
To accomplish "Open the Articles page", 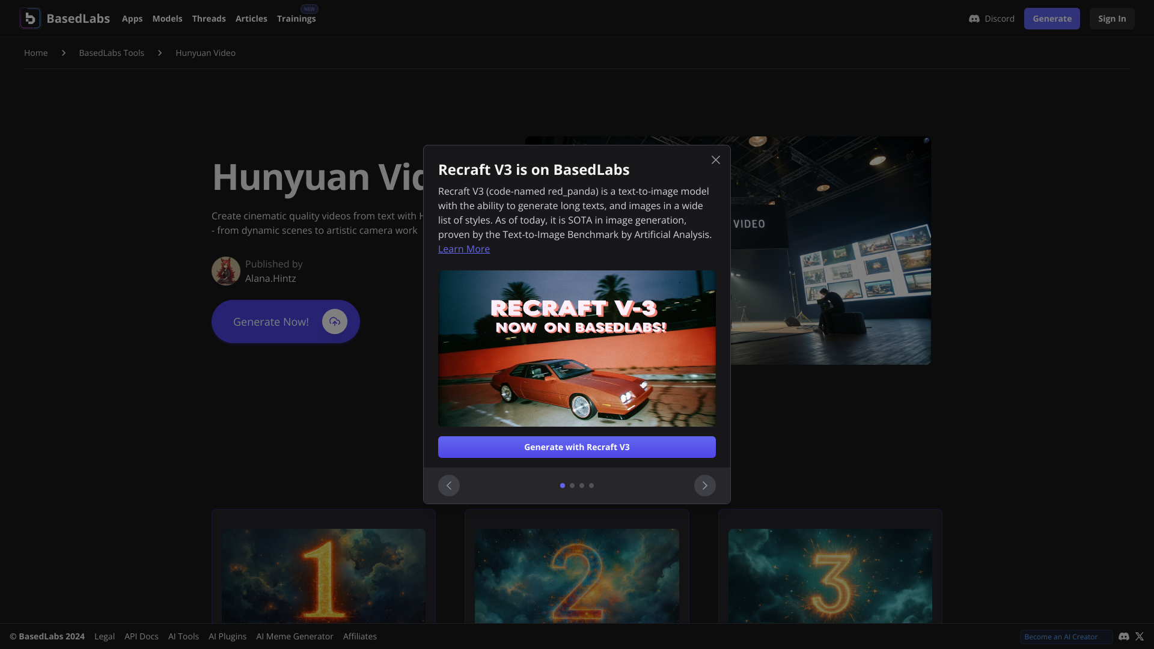I will tap(251, 19).
